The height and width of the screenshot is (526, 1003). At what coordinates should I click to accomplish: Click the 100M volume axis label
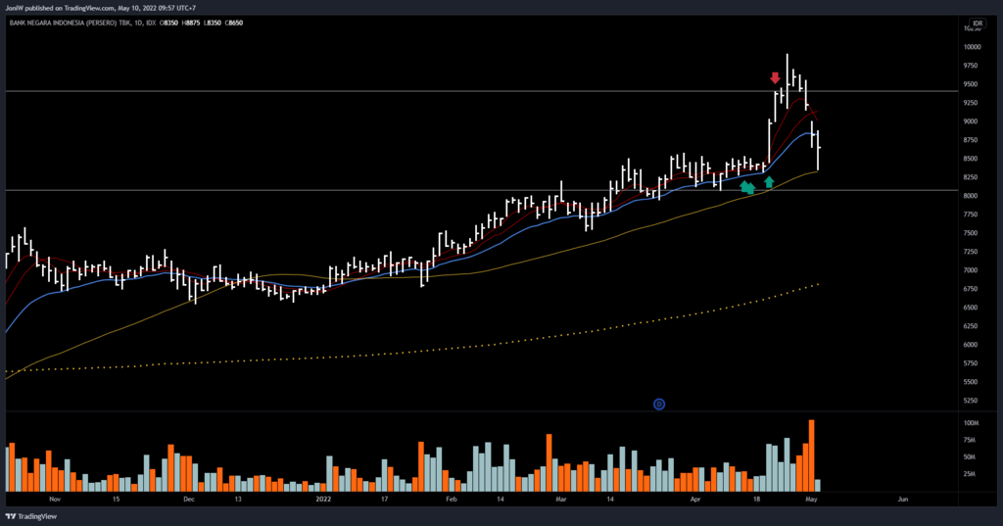971,423
